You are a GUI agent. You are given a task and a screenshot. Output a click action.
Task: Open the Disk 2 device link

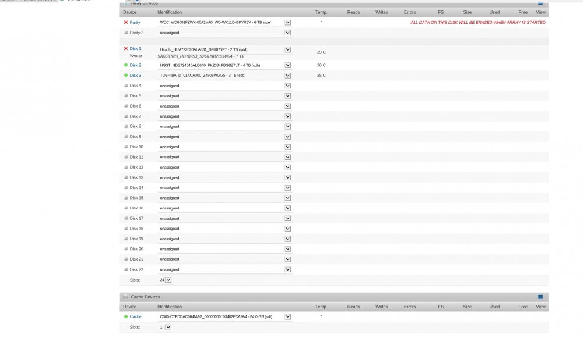click(x=135, y=65)
